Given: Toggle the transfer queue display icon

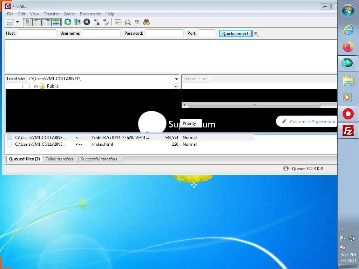Looking at the screenshot, I should click(56, 22).
